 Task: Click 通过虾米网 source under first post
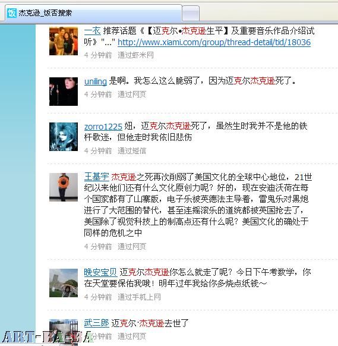[136, 55]
